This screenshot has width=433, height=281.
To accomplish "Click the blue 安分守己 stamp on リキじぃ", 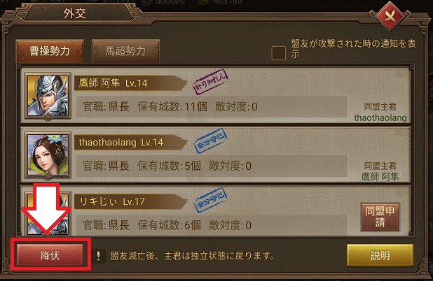I will click(x=211, y=201).
